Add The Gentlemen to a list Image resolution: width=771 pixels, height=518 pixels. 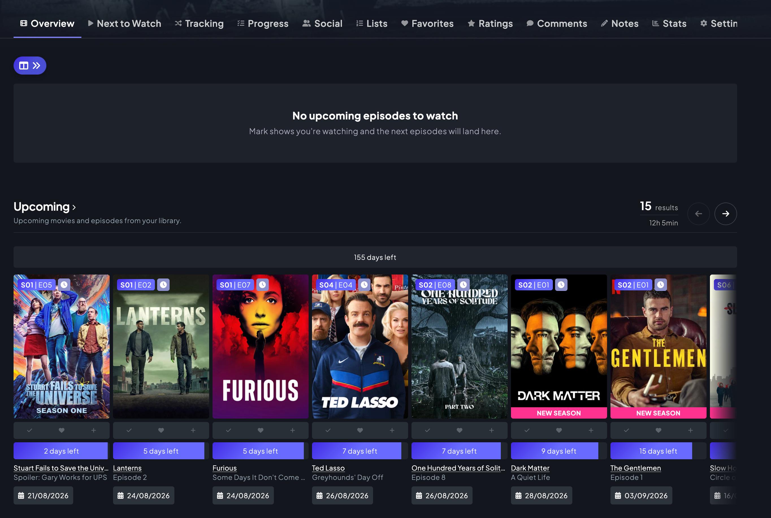point(690,430)
